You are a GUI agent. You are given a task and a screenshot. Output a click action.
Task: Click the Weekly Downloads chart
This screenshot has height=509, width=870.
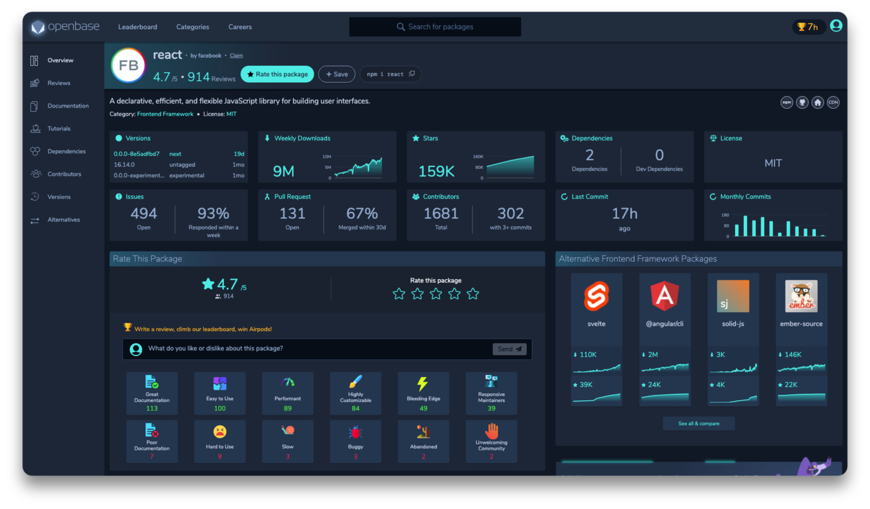point(352,167)
